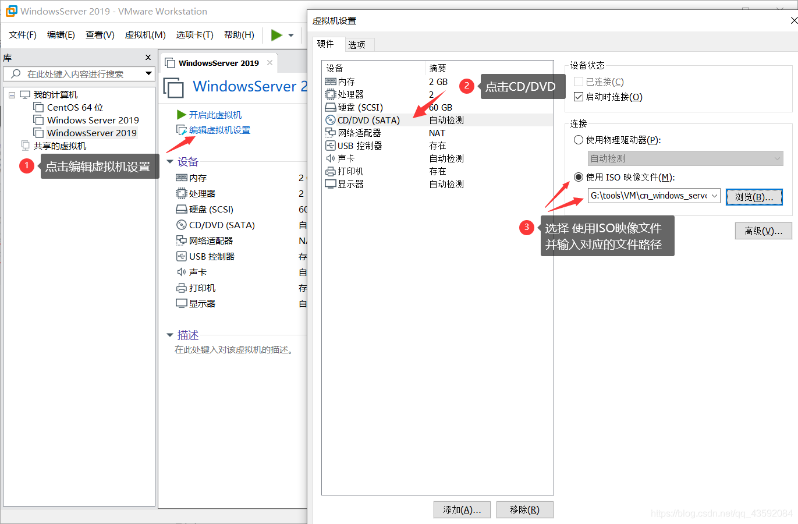Open the 虚拟机(M) menu
This screenshot has height=524, width=798.
[x=146, y=35]
